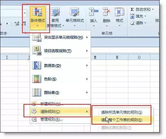Open 数据条(D) submenu
The height and width of the screenshot is (139, 166).
[x=60, y=66]
